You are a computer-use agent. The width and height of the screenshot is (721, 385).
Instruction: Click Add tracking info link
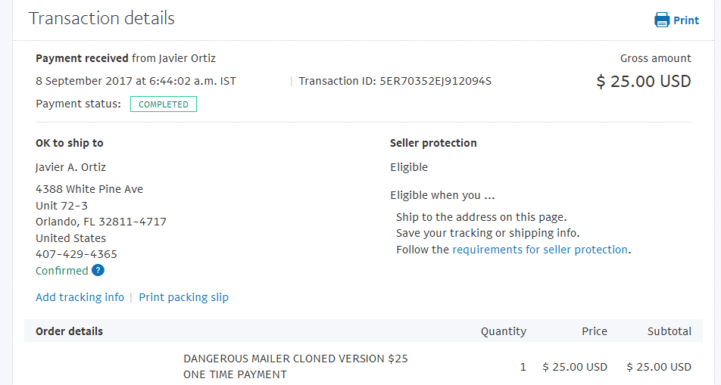(x=80, y=297)
